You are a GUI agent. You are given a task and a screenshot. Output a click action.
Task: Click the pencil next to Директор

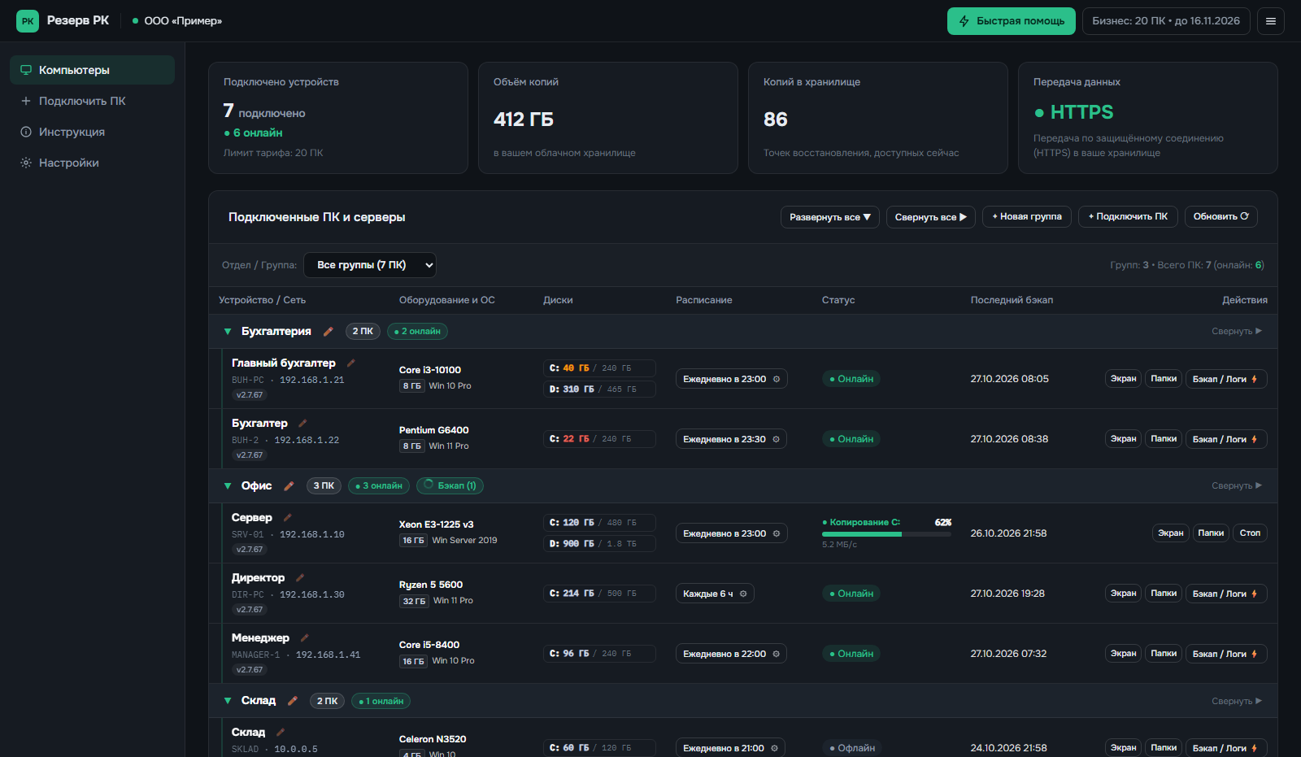300,577
